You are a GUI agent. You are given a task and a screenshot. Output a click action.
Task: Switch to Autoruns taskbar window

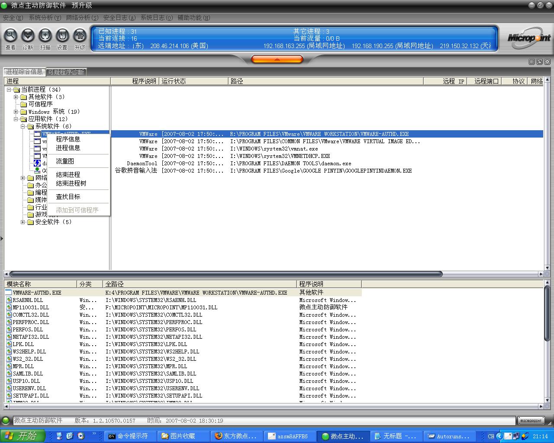tap(450, 436)
